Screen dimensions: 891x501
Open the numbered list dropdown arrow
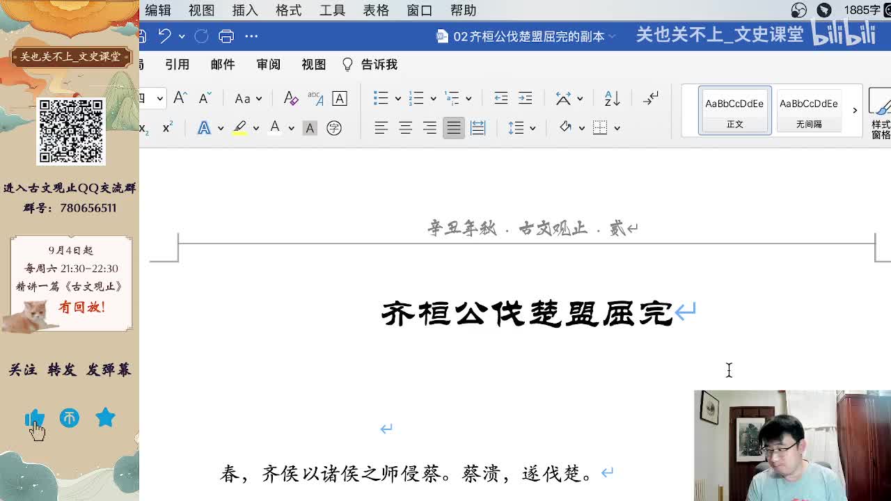coord(433,99)
